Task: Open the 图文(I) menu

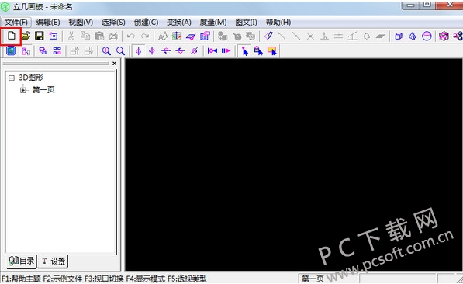Action: pyautogui.click(x=247, y=23)
